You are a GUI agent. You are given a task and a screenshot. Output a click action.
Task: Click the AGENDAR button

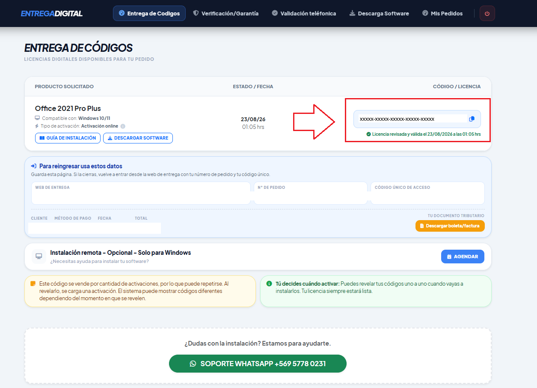pos(463,257)
